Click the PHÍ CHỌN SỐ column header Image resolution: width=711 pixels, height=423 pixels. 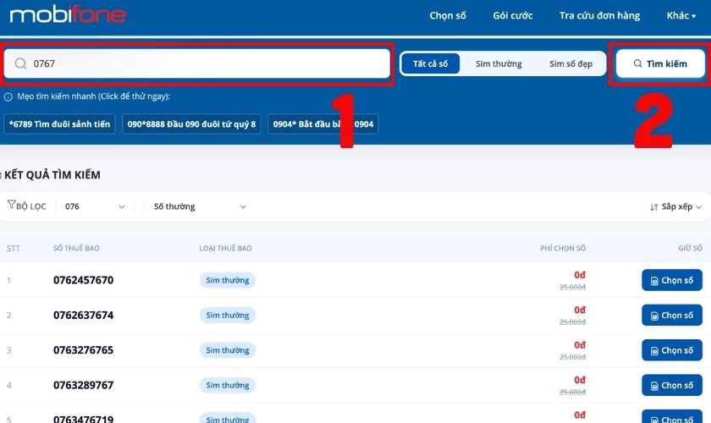click(563, 248)
